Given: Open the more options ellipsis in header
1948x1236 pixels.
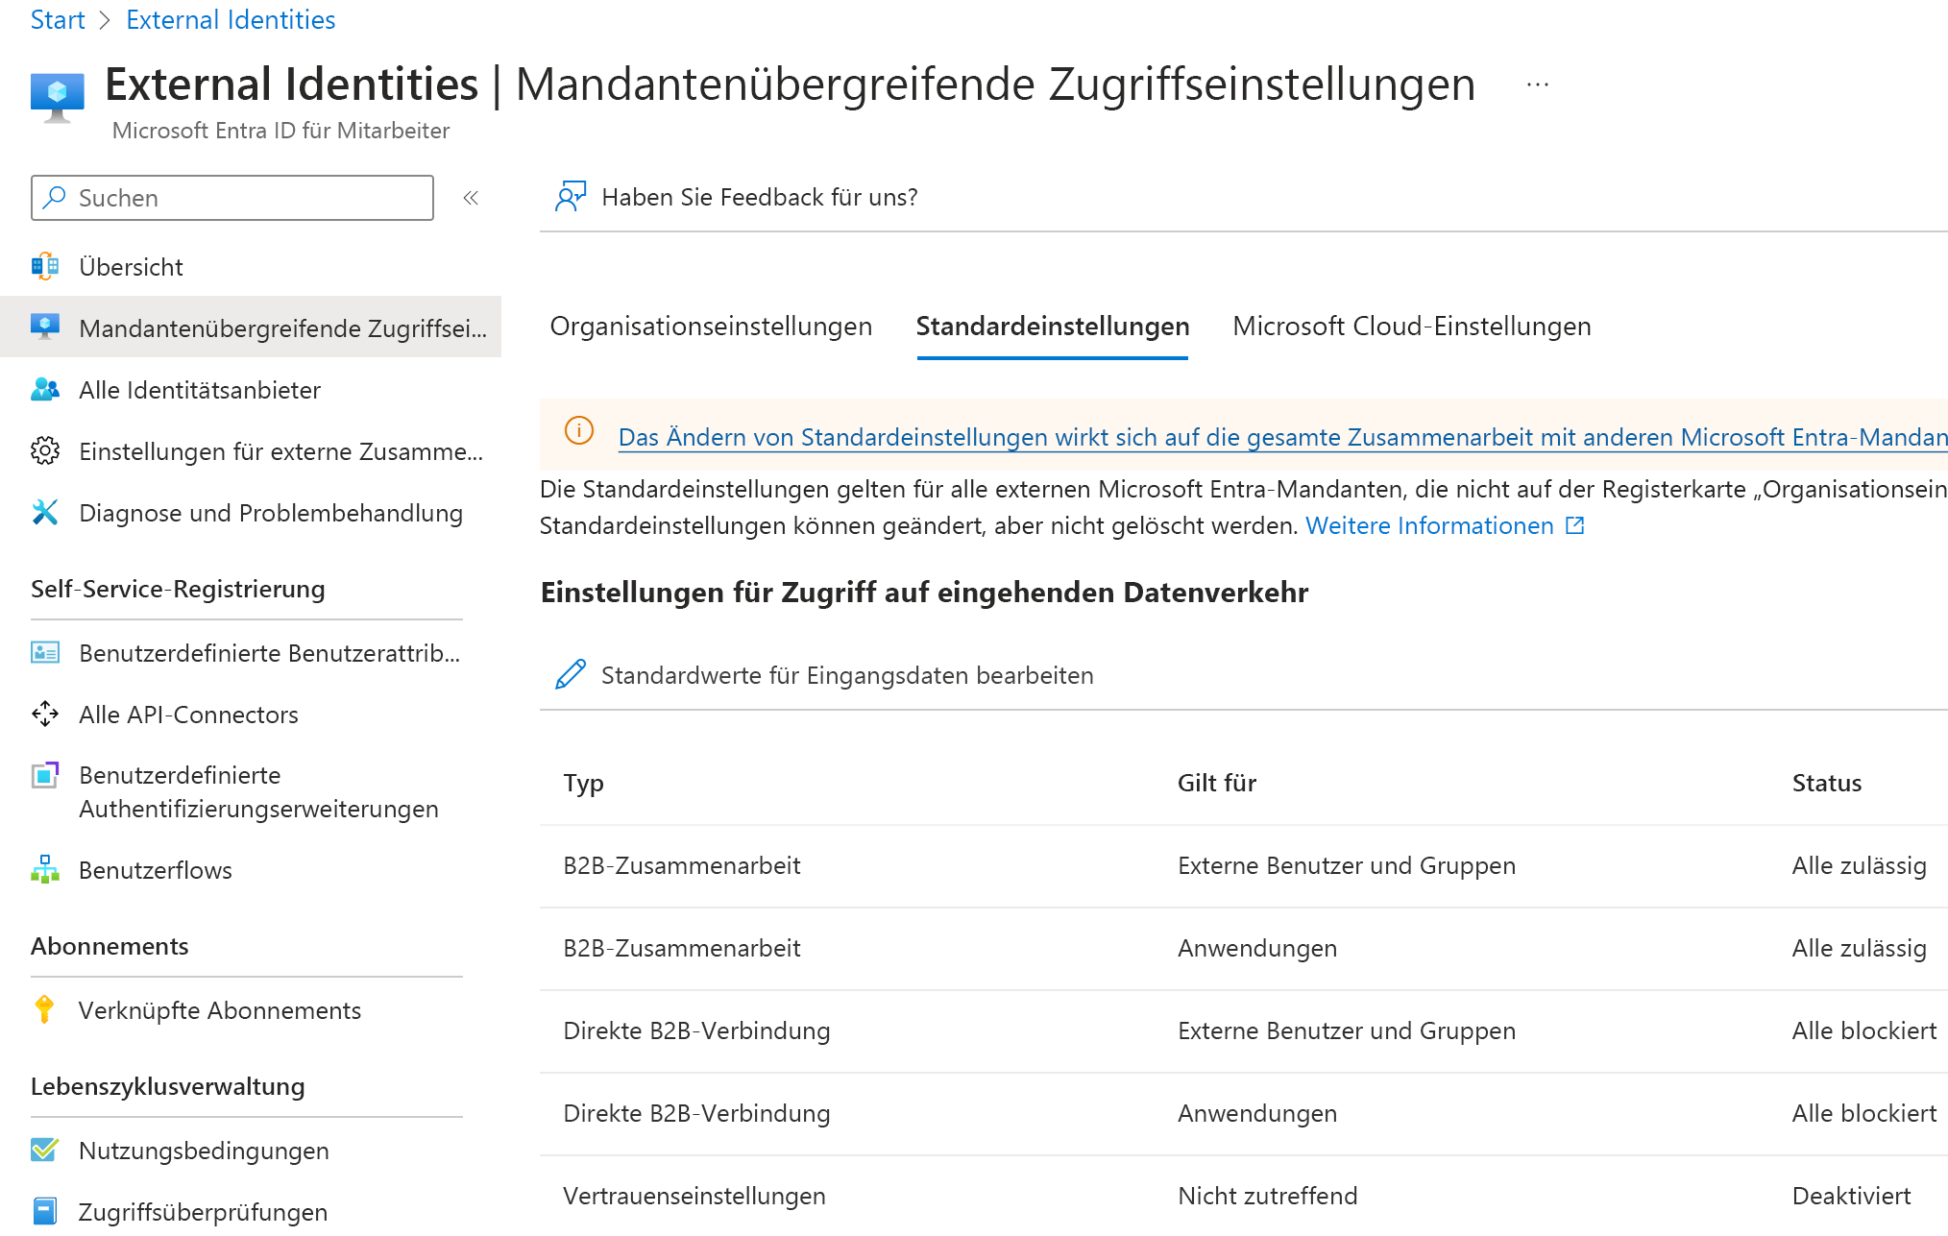Looking at the screenshot, I should point(1538,85).
